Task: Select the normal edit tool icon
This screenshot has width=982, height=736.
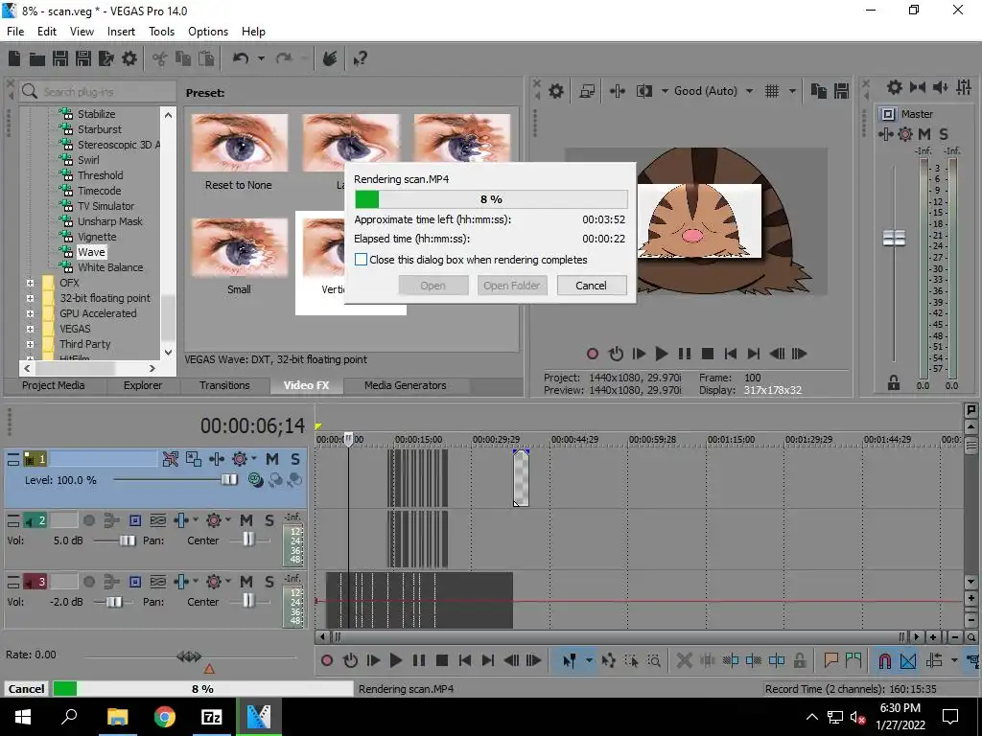Action: pos(570,660)
